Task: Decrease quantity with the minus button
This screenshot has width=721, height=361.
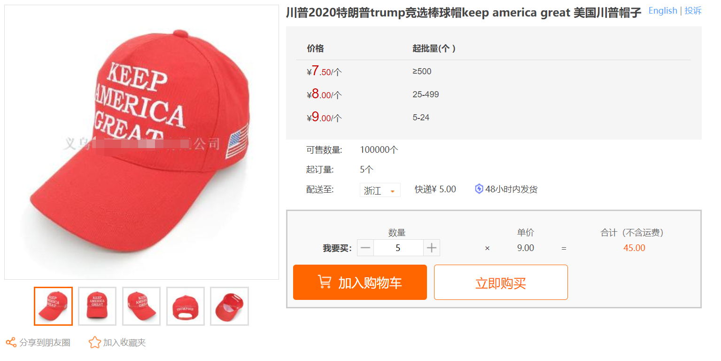Action: [365, 248]
